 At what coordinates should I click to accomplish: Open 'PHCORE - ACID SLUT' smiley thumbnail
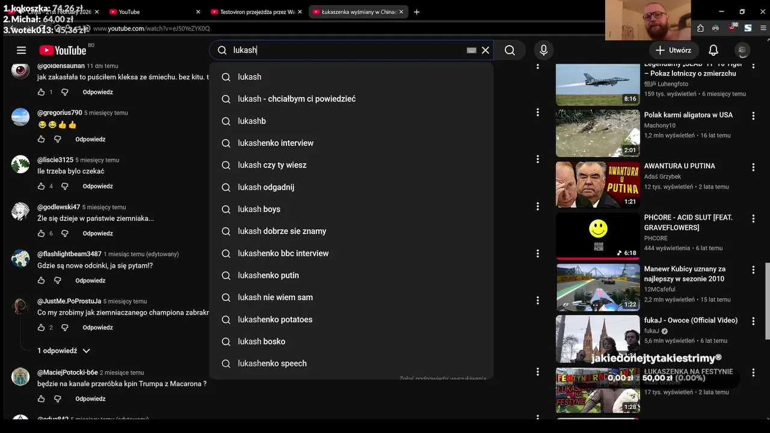597,236
